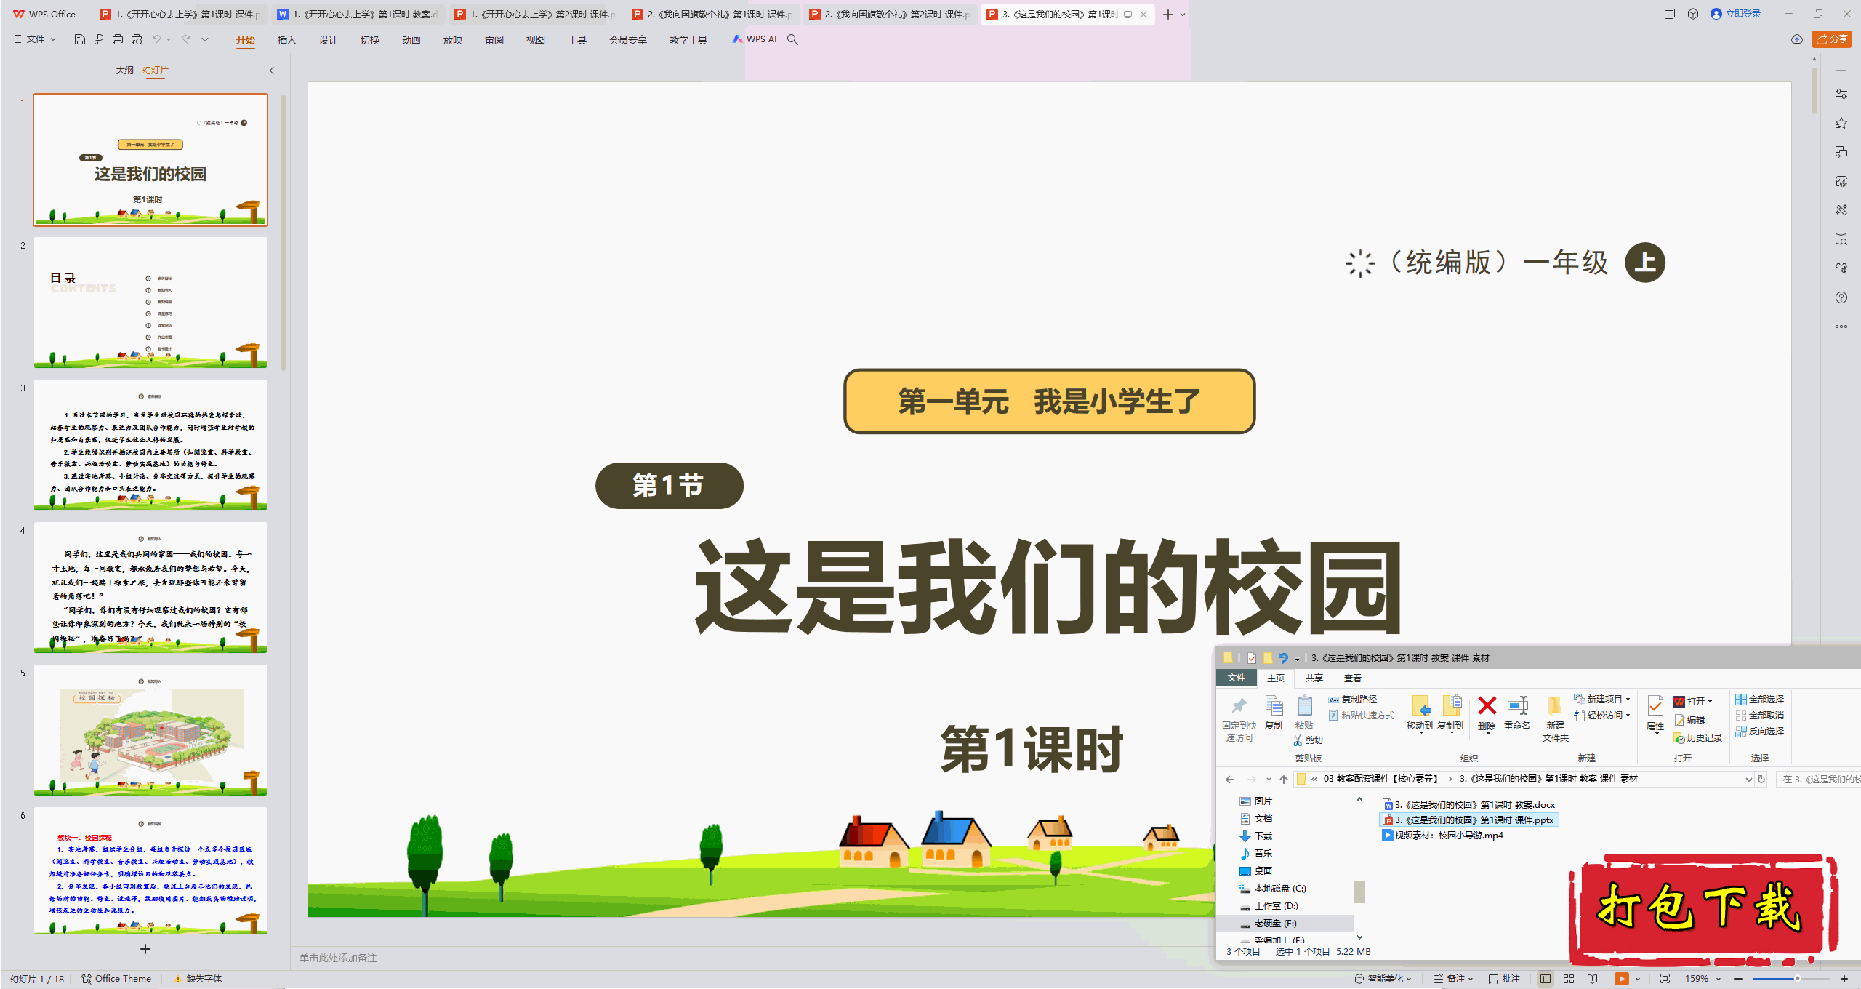Viewport: 1861px width, 989px height.
Task: Click Invert Selection in Explorer ribbon
Action: coord(1760,732)
